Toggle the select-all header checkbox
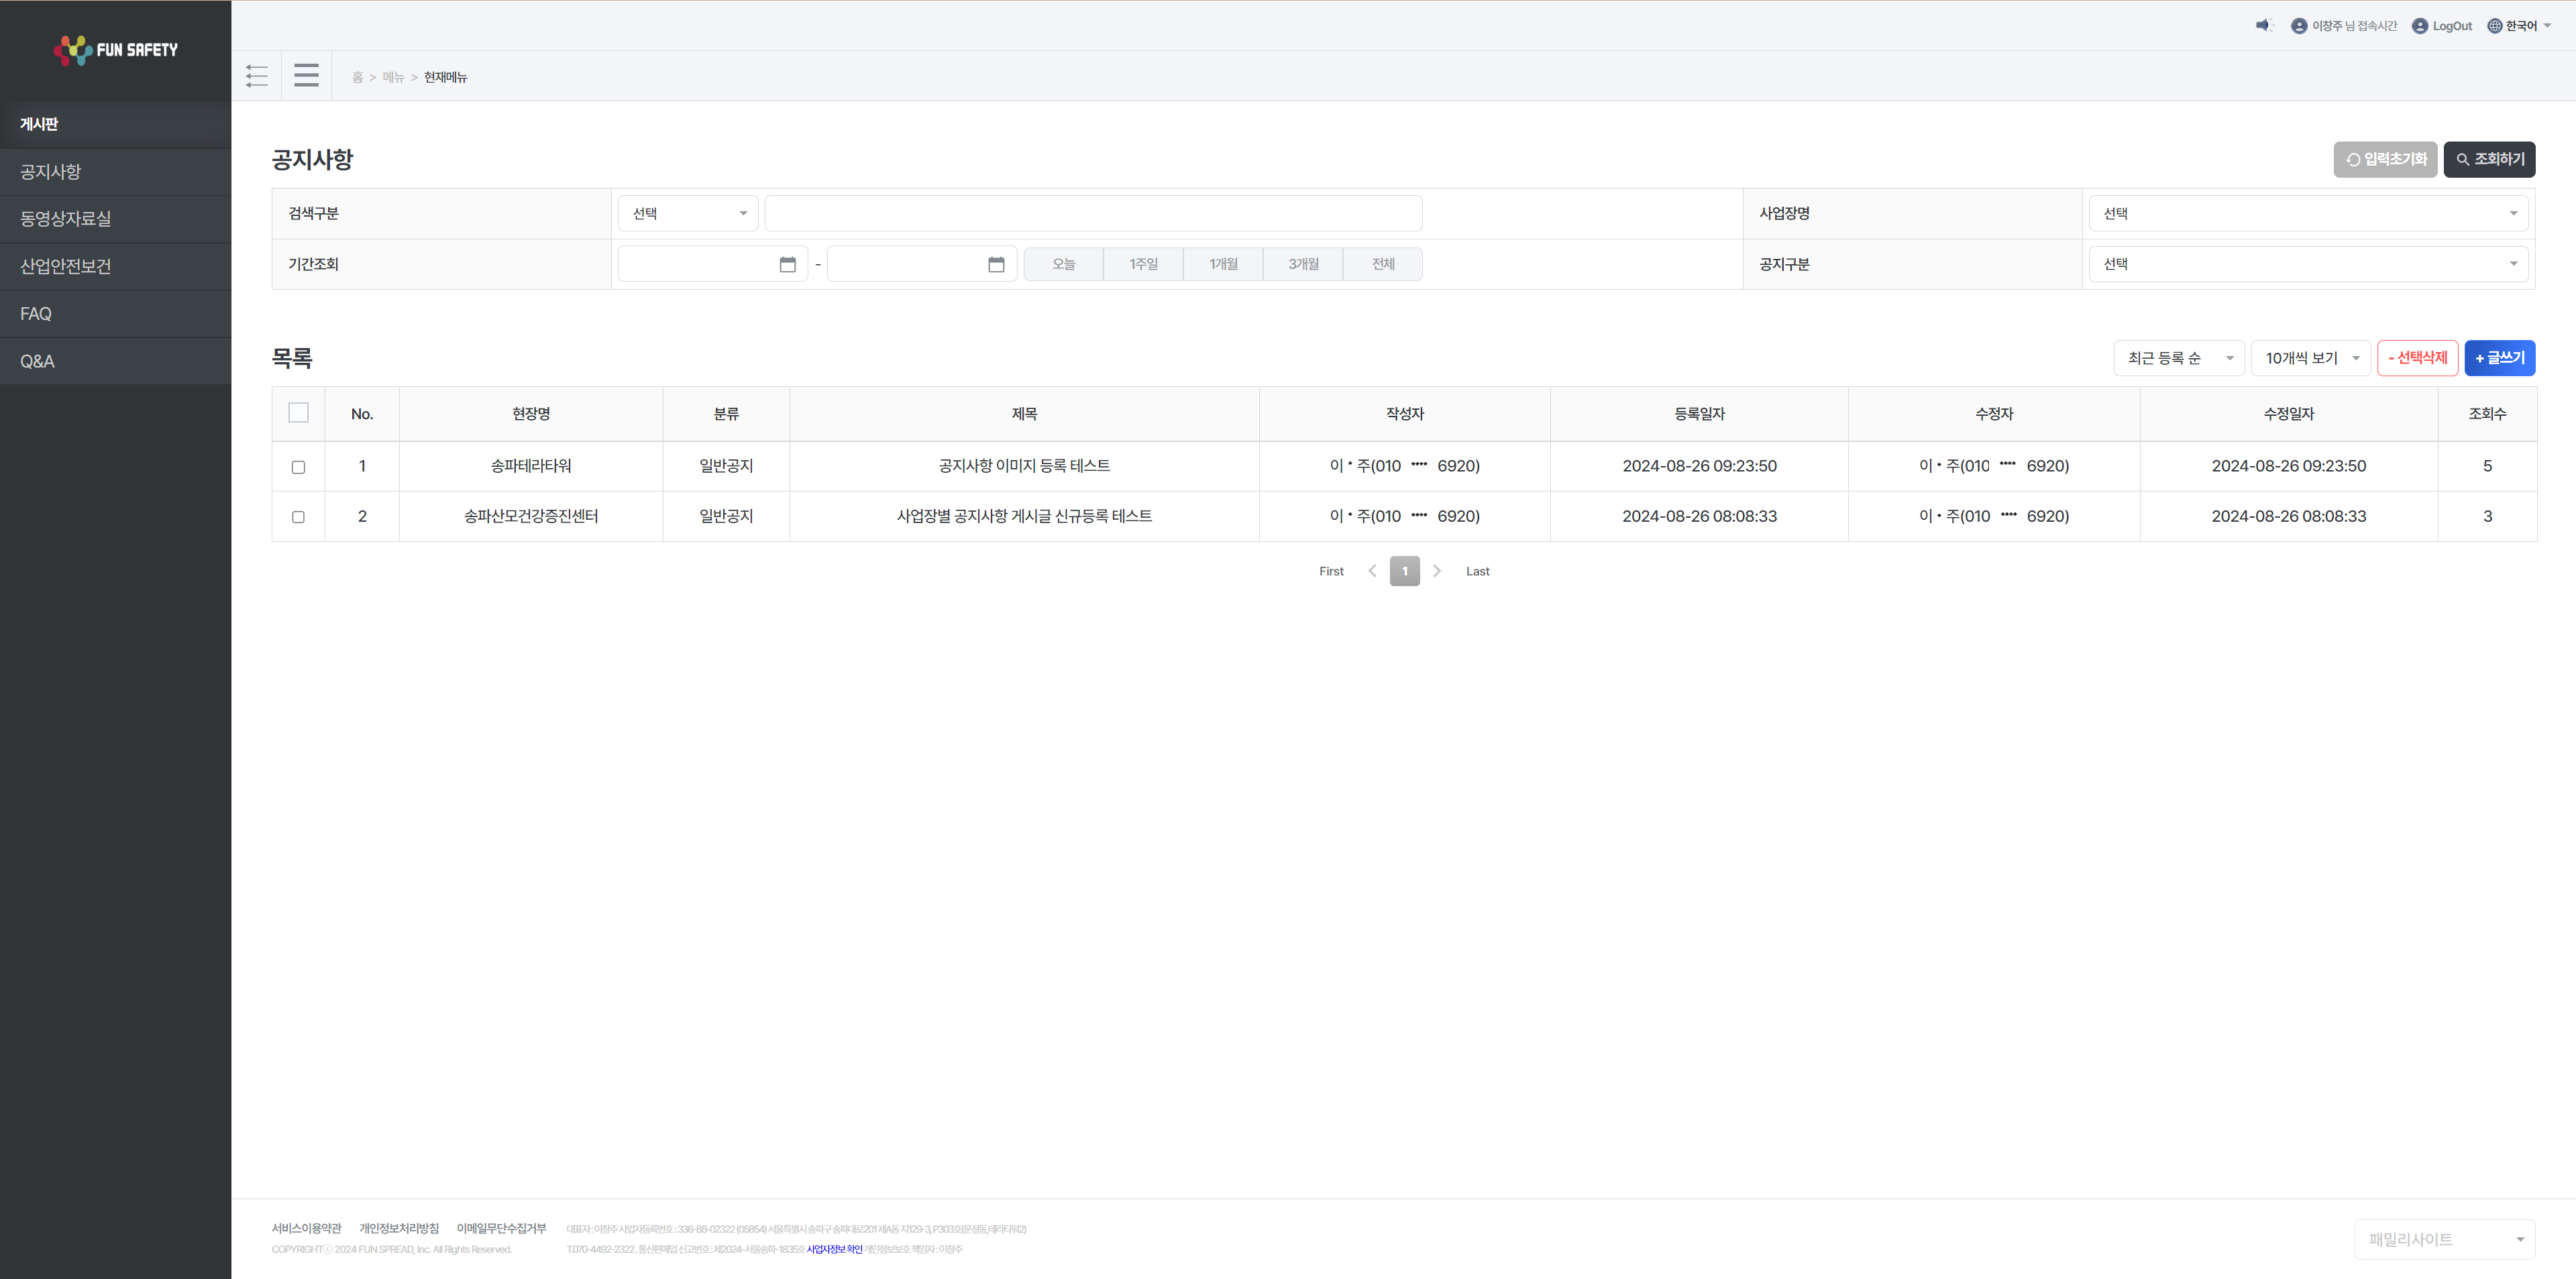The width and height of the screenshot is (2576, 1279). tap(298, 413)
